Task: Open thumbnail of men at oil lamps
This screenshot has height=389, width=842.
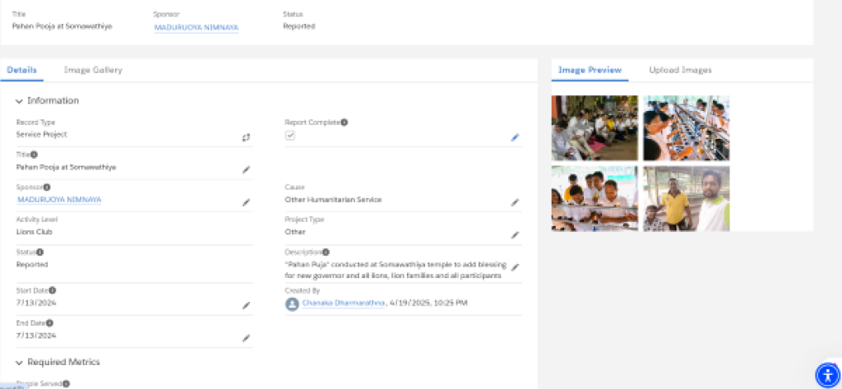Action: click(x=594, y=198)
